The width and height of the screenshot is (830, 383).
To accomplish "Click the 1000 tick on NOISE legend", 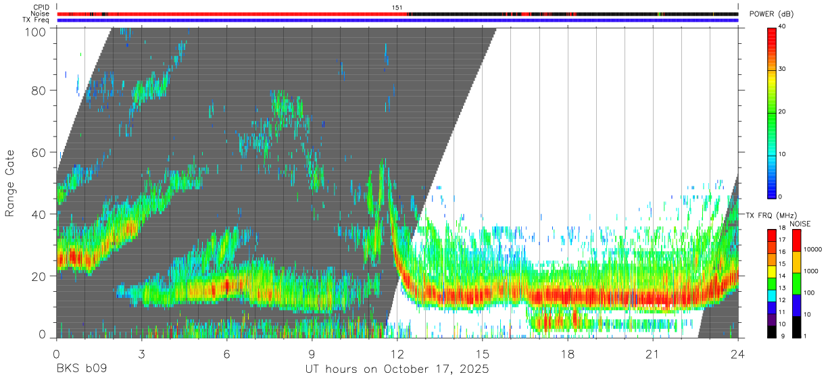I will pos(810,271).
